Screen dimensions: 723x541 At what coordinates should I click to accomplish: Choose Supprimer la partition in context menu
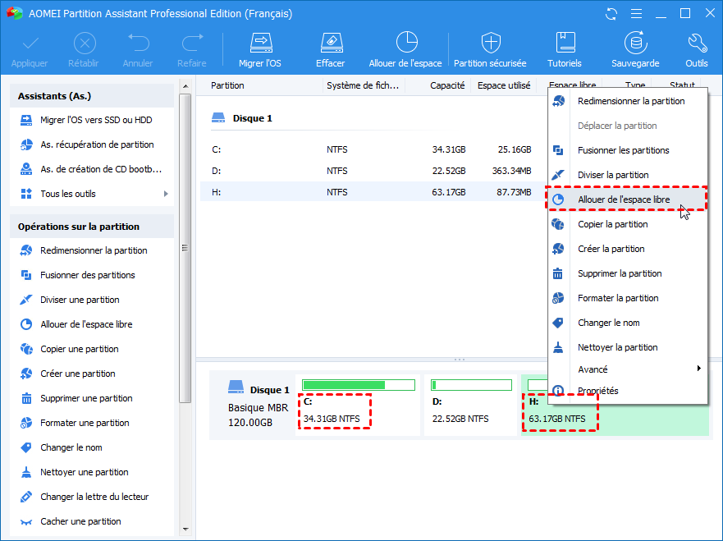click(628, 273)
